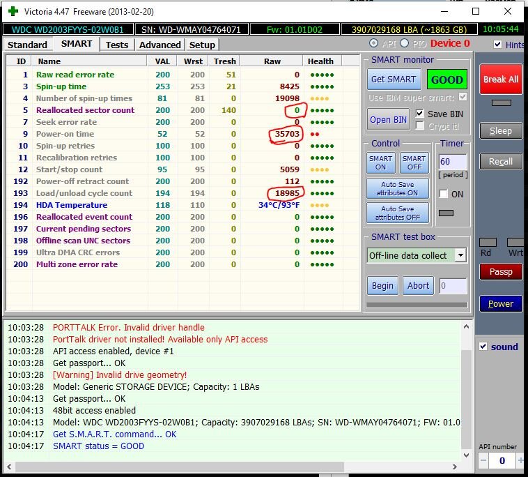Viewport: 528px width, 477px height.
Task: Click the serial number SN field
Action: (x=192, y=29)
